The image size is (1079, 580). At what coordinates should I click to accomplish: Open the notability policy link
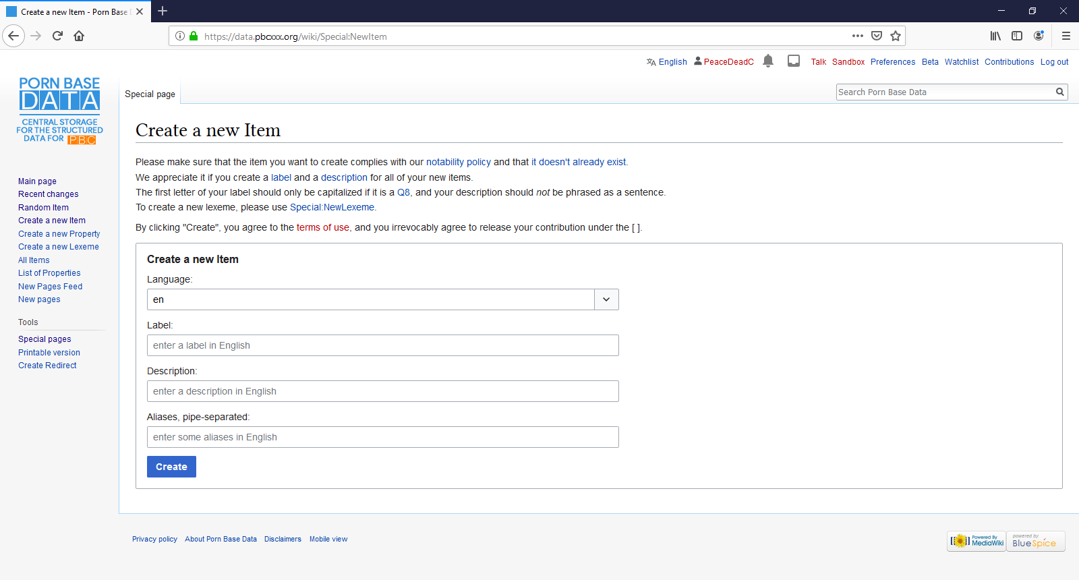[459, 163]
